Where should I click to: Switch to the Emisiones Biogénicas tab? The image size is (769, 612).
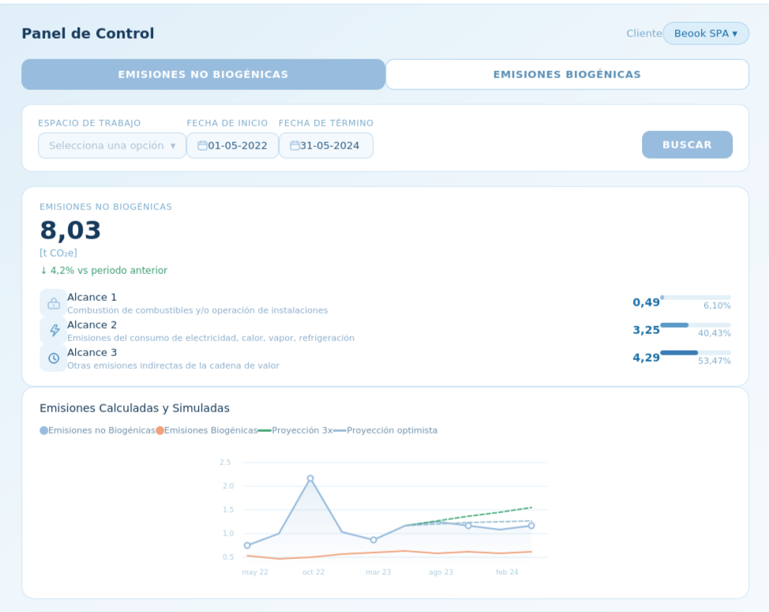[566, 74]
